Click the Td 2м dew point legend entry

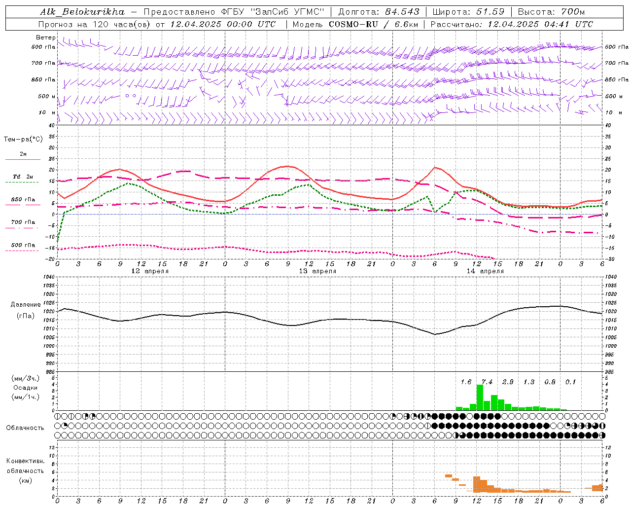(x=23, y=177)
